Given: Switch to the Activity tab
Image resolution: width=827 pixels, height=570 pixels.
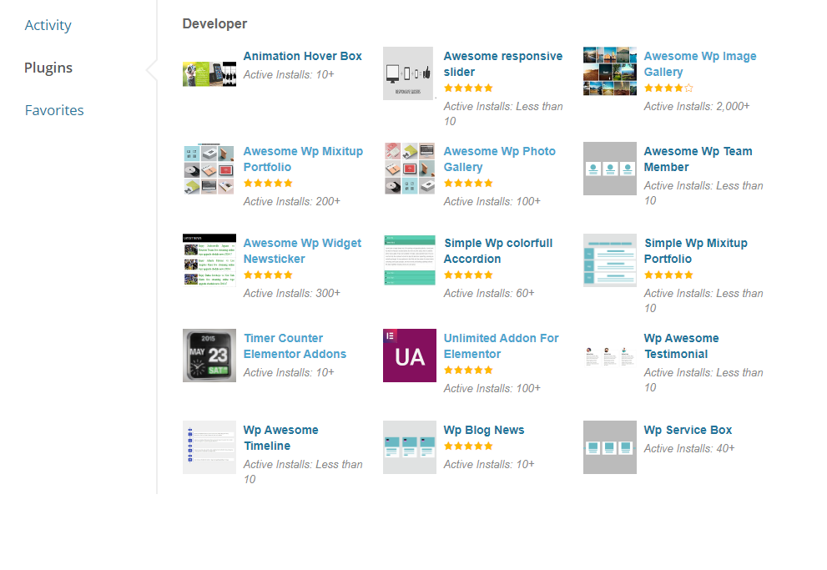Looking at the screenshot, I should [x=48, y=25].
